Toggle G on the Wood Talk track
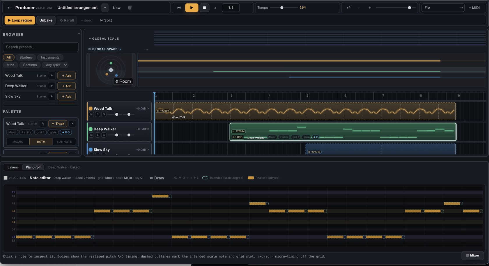This screenshot has height=266, width=489. click(x=104, y=114)
